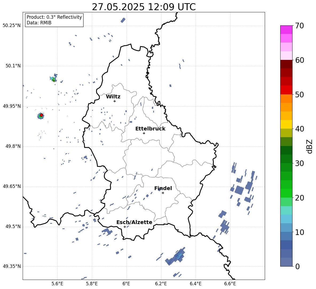316x289 pixels.
Task: Click the 5.8°E longitude label
Action: click(x=92, y=284)
